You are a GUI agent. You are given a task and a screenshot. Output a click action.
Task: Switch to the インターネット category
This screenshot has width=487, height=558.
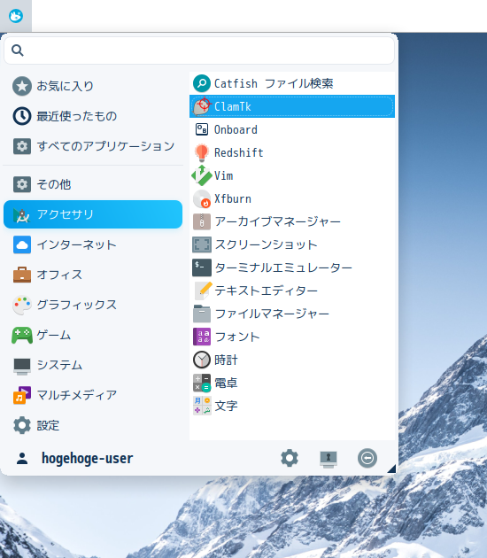pyautogui.click(x=93, y=244)
